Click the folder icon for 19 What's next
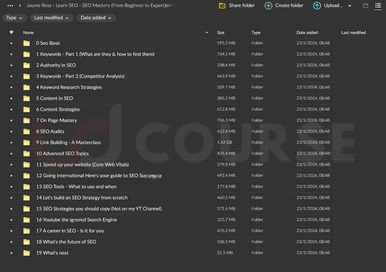Screen dimensions: 386x272 point(26,253)
